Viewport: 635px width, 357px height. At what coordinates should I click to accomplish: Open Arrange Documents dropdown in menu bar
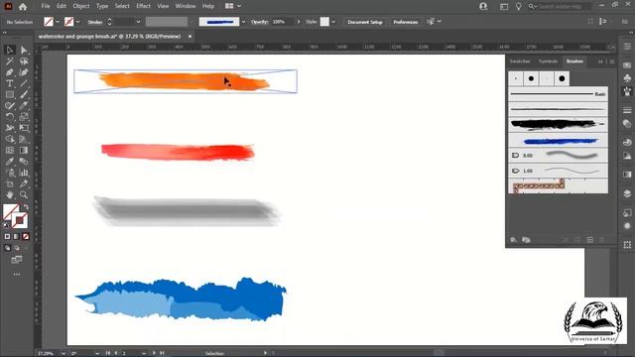(239, 6)
